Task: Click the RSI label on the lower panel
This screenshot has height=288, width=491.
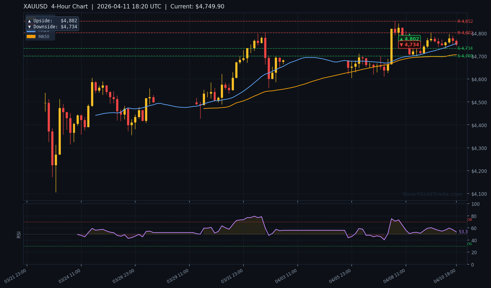Action: coord(19,234)
